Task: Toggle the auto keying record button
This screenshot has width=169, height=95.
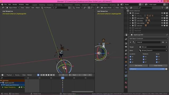Action: pyautogui.click(x=38, y=75)
